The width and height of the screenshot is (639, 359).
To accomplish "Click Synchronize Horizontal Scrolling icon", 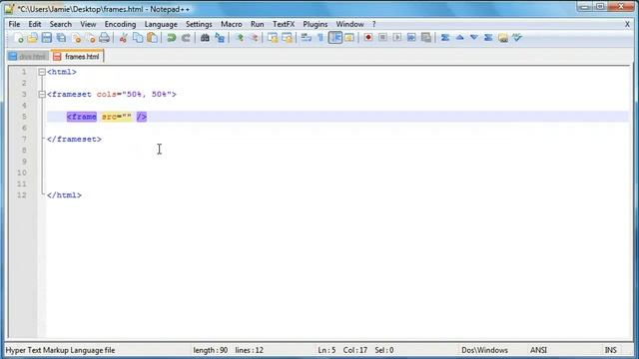I will (x=288, y=38).
